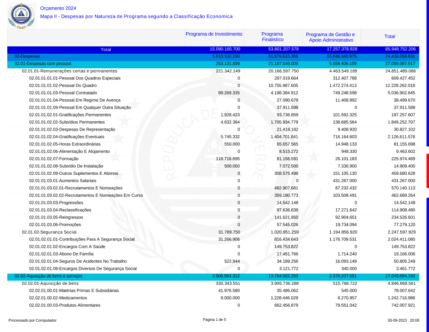Click the red marker on the right edge
The height and width of the screenshot is (332, 429).
pos(427,171)
